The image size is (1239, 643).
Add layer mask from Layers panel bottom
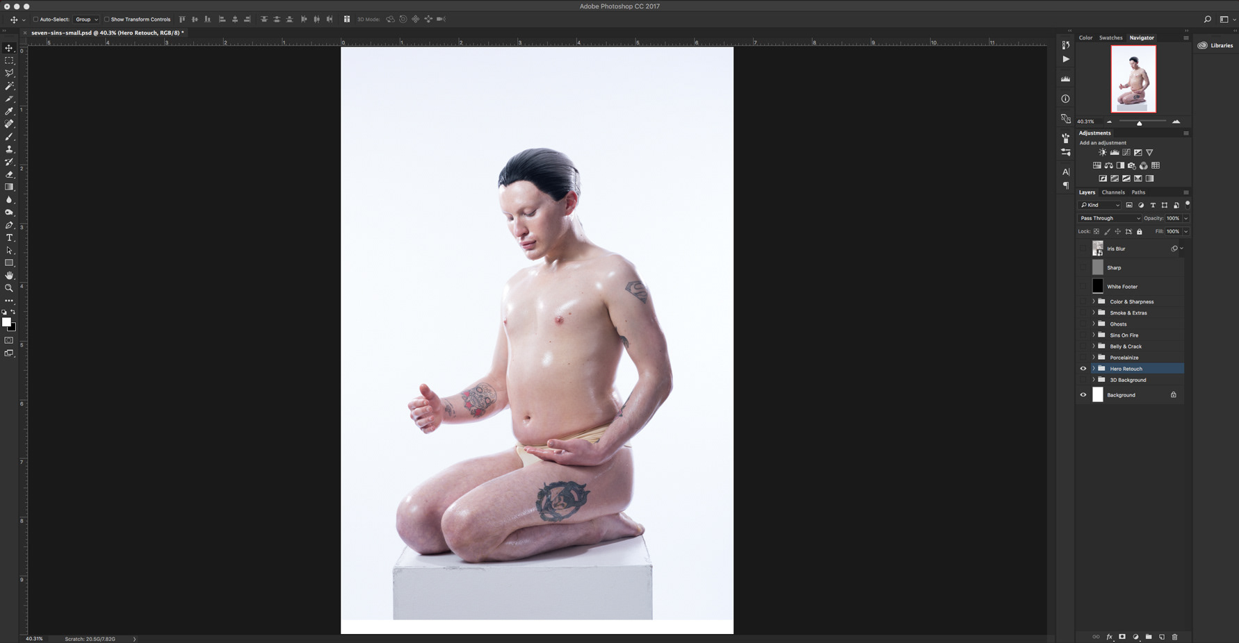[x=1122, y=637]
